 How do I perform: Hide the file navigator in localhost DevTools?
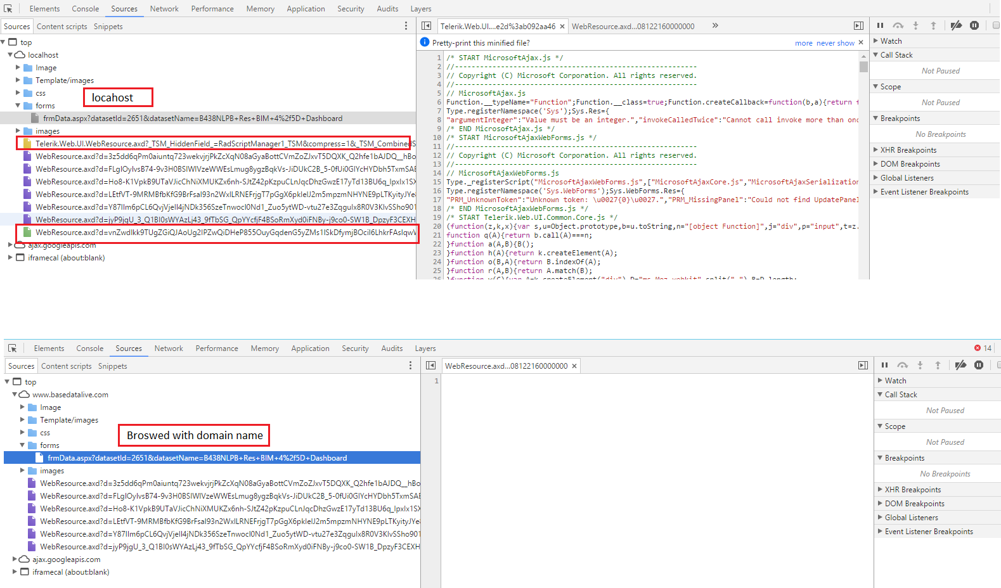coord(427,26)
